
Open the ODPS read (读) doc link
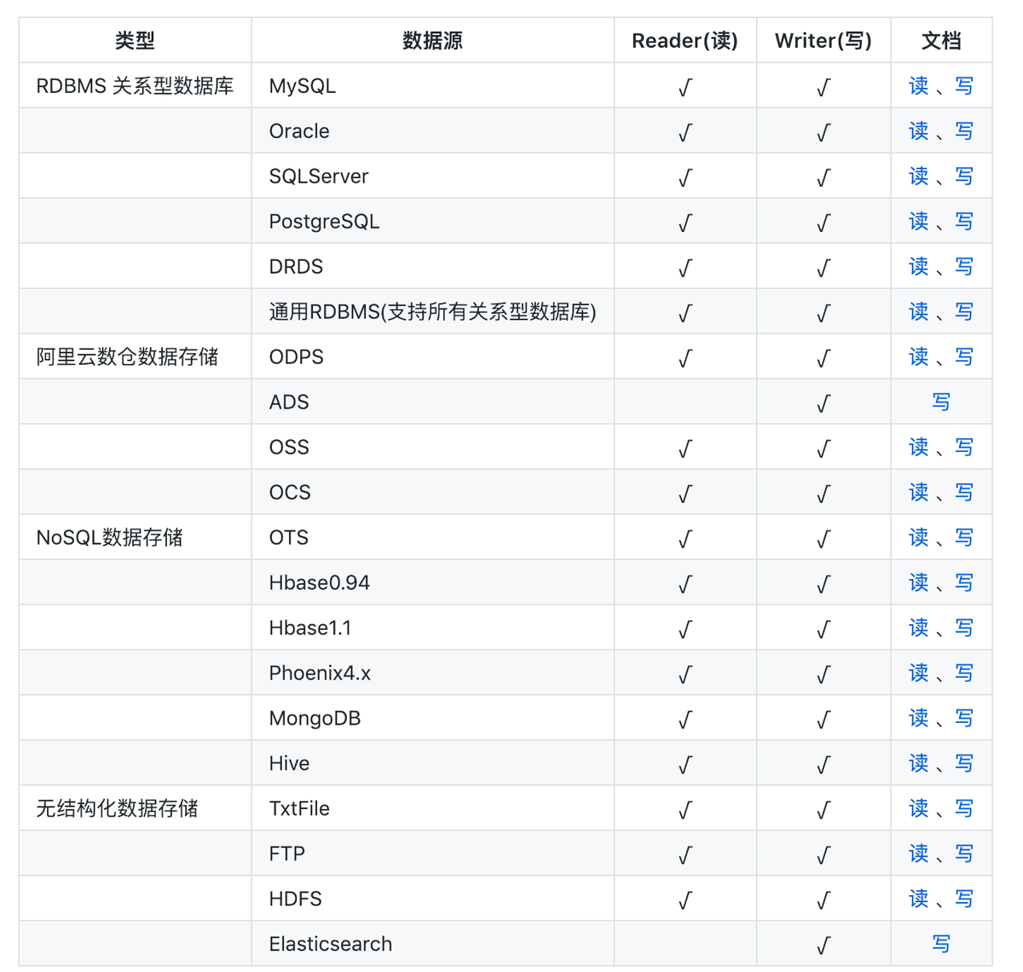[x=918, y=357]
